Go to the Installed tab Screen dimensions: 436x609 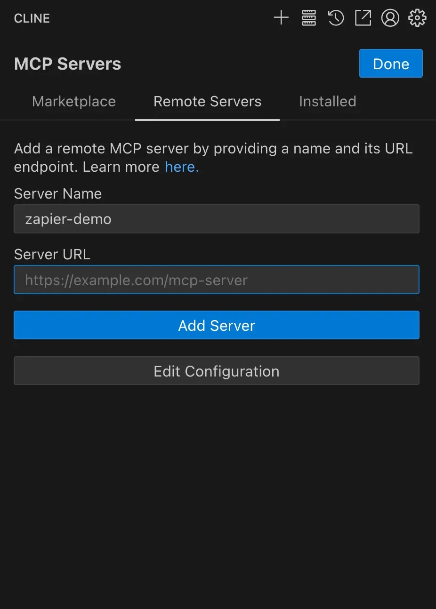tap(327, 102)
